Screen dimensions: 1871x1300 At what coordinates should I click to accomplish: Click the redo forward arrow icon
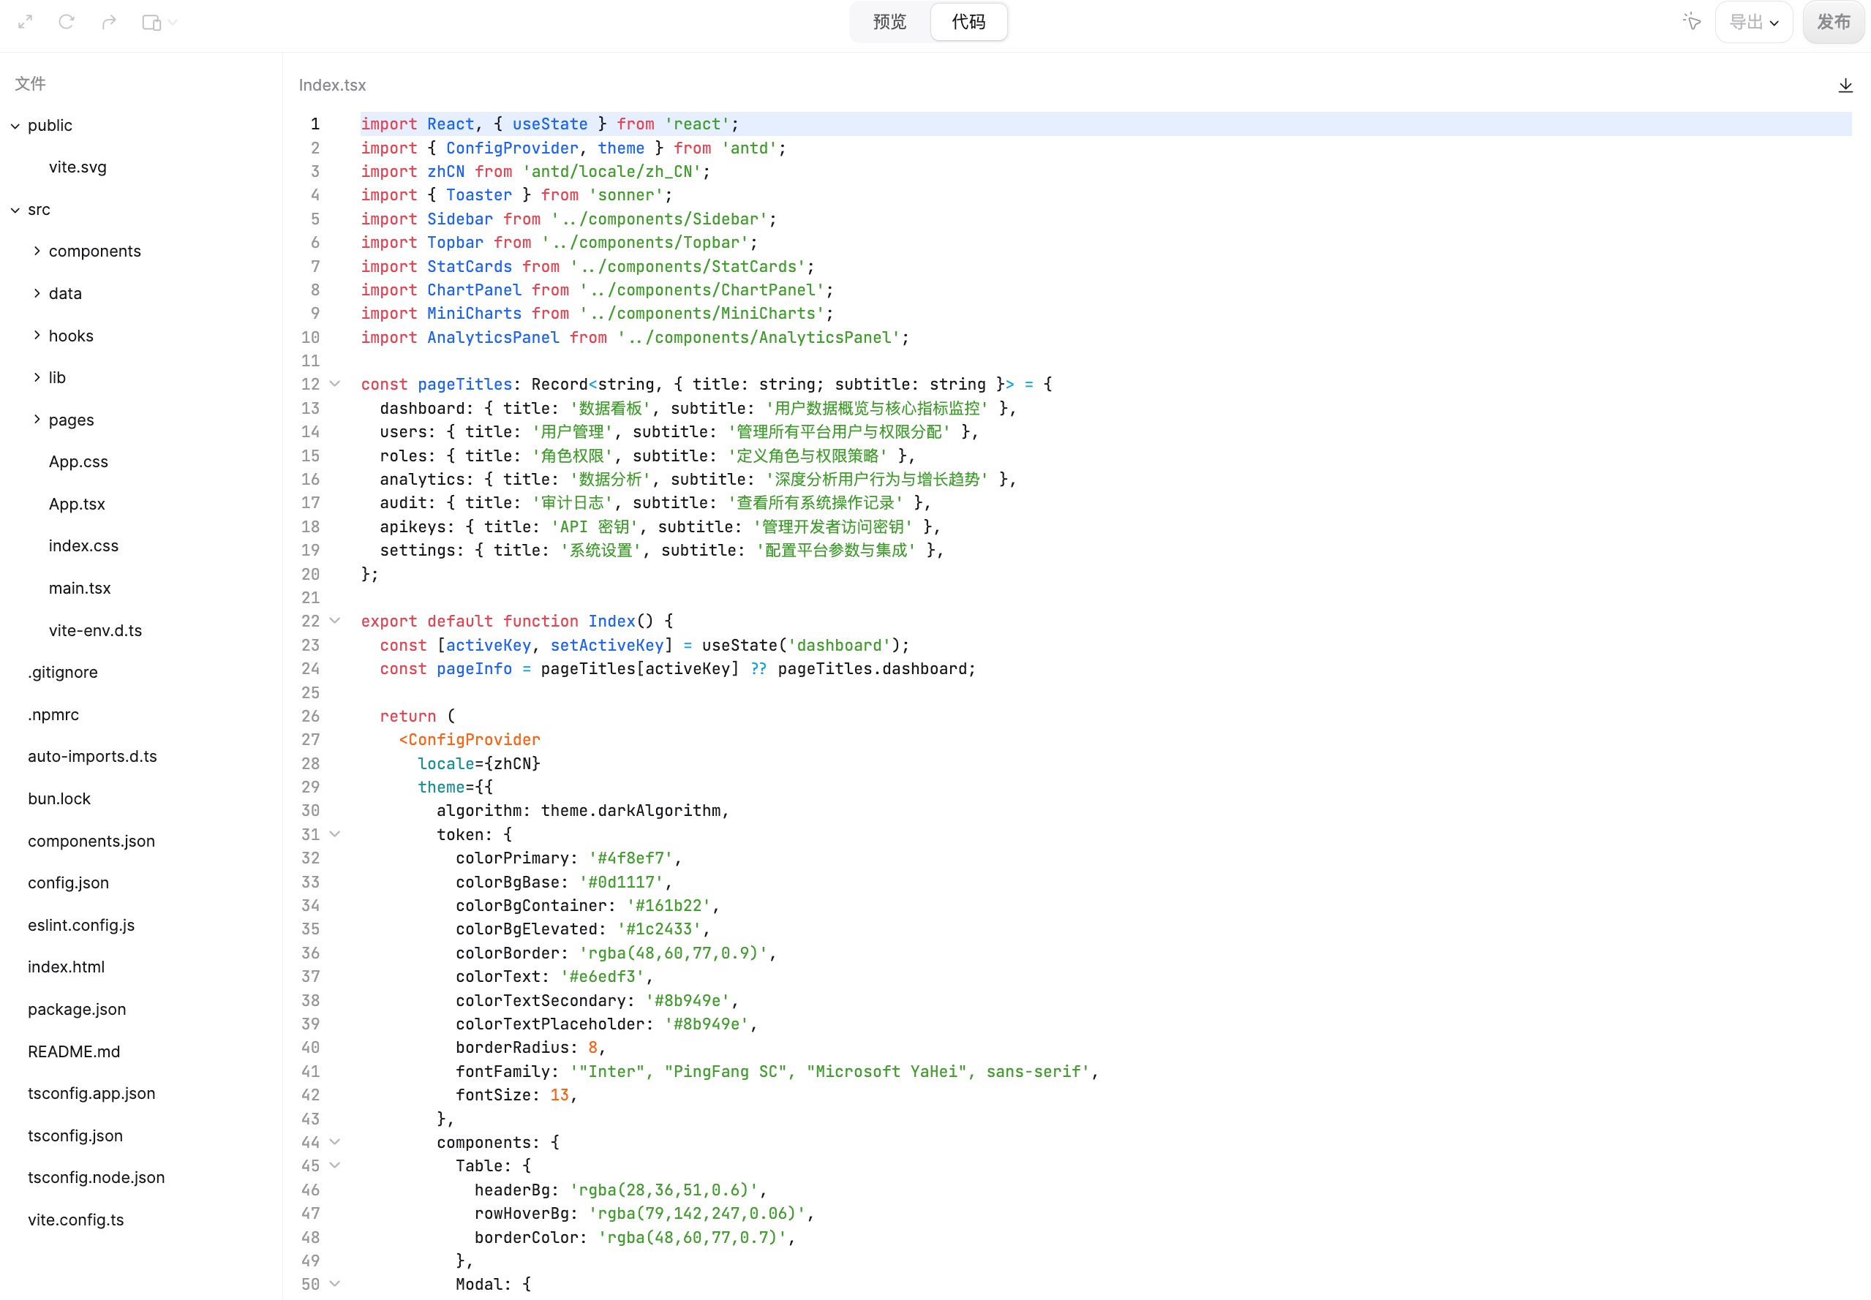(109, 22)
